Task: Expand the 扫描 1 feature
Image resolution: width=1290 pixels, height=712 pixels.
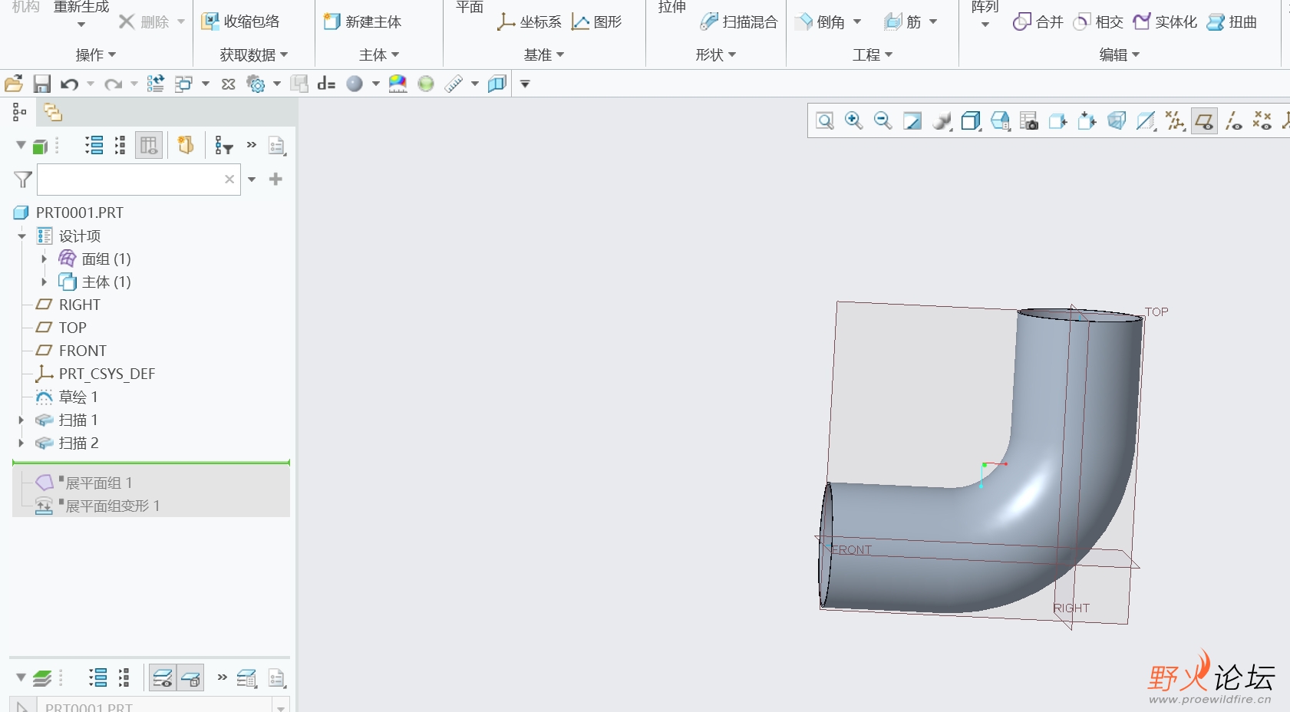Action: coord(21,420)
